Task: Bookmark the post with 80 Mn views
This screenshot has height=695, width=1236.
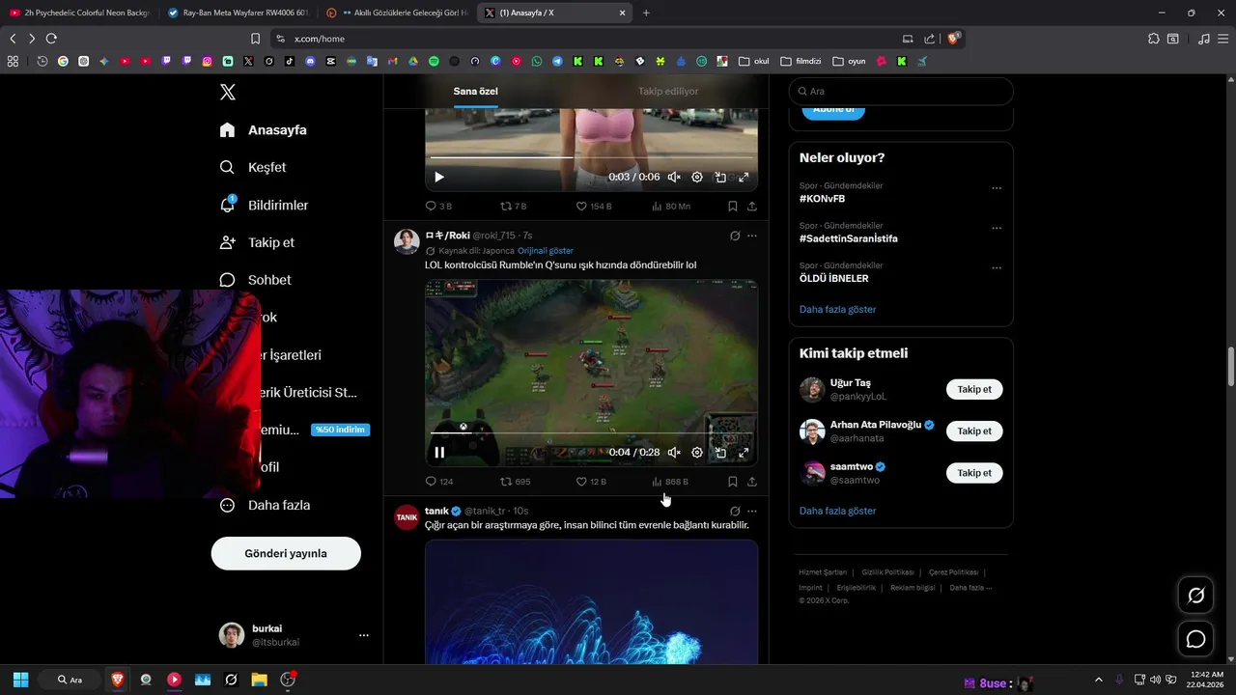Action: (x=733, y=206)
